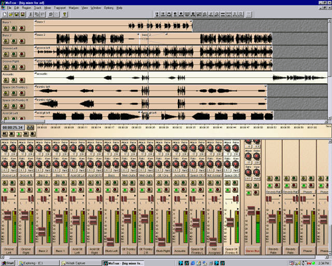
Task: Click the pan slider on the Groove Left strip
Action: pos(5,199)
